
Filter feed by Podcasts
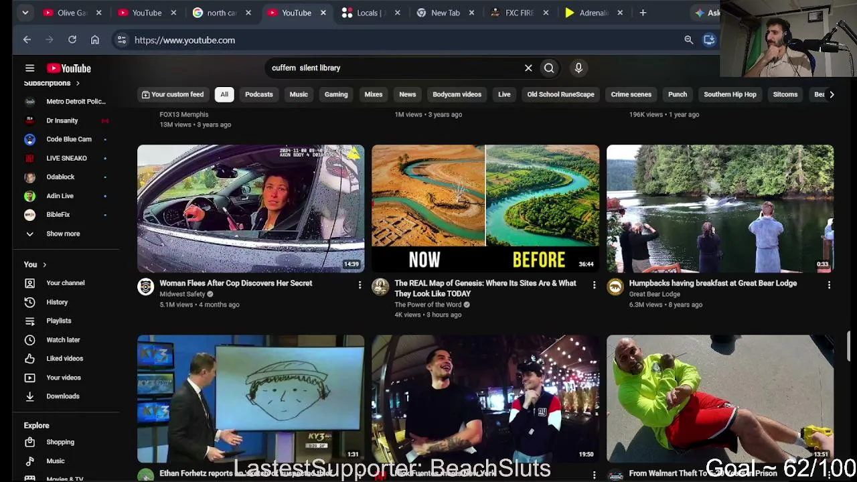coord(259,94)
